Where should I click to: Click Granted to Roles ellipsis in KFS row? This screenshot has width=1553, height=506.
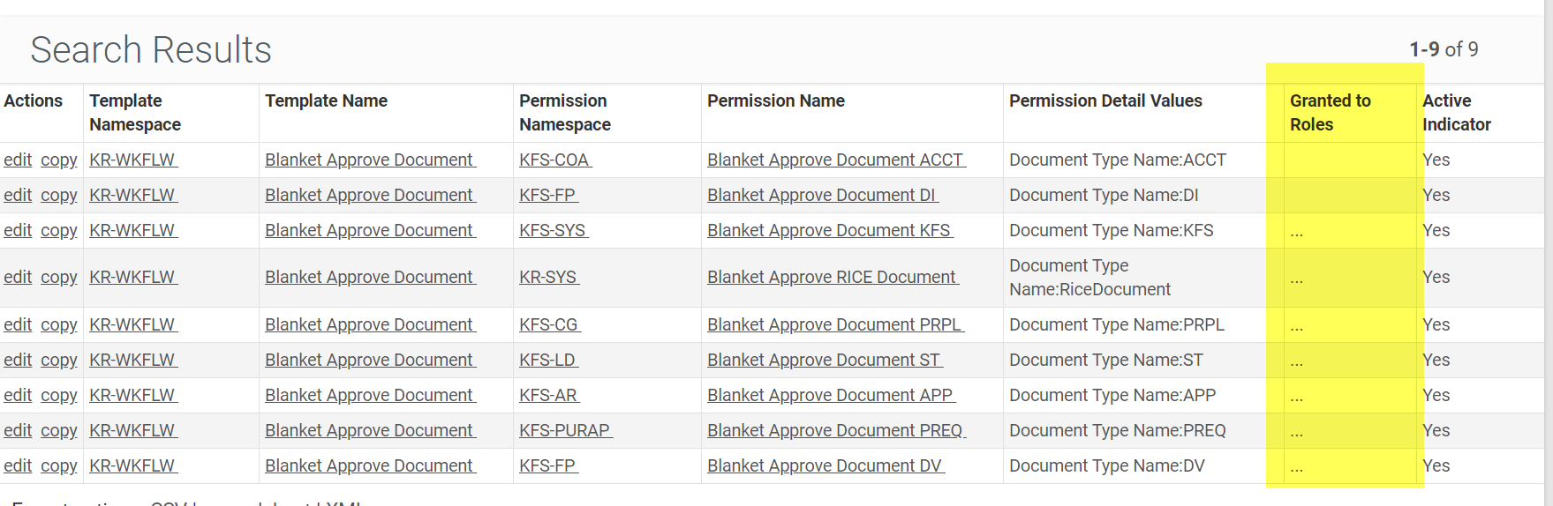(1296, 234)
